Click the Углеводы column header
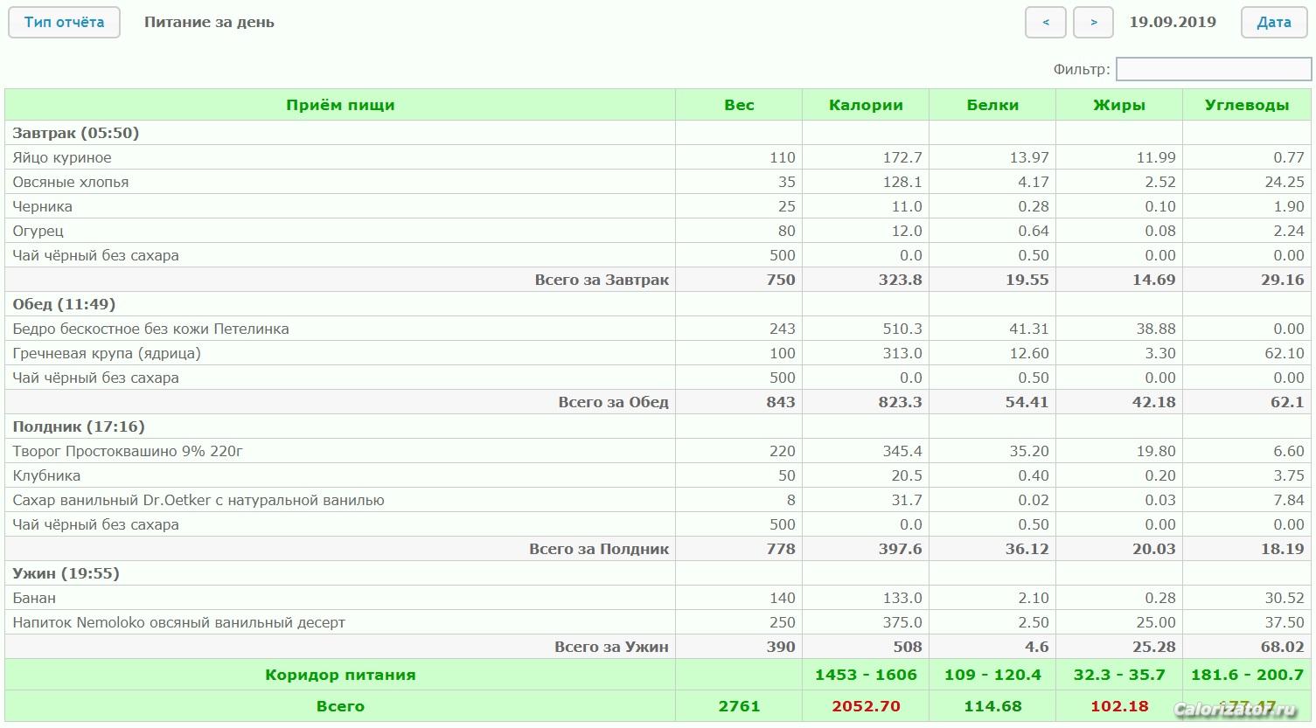This screenshot has height=728, width=1316. [1247, 105]
